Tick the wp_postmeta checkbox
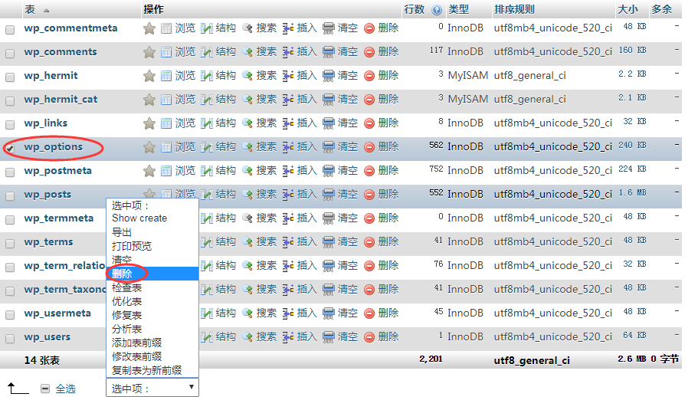 (x=10, y=172)
